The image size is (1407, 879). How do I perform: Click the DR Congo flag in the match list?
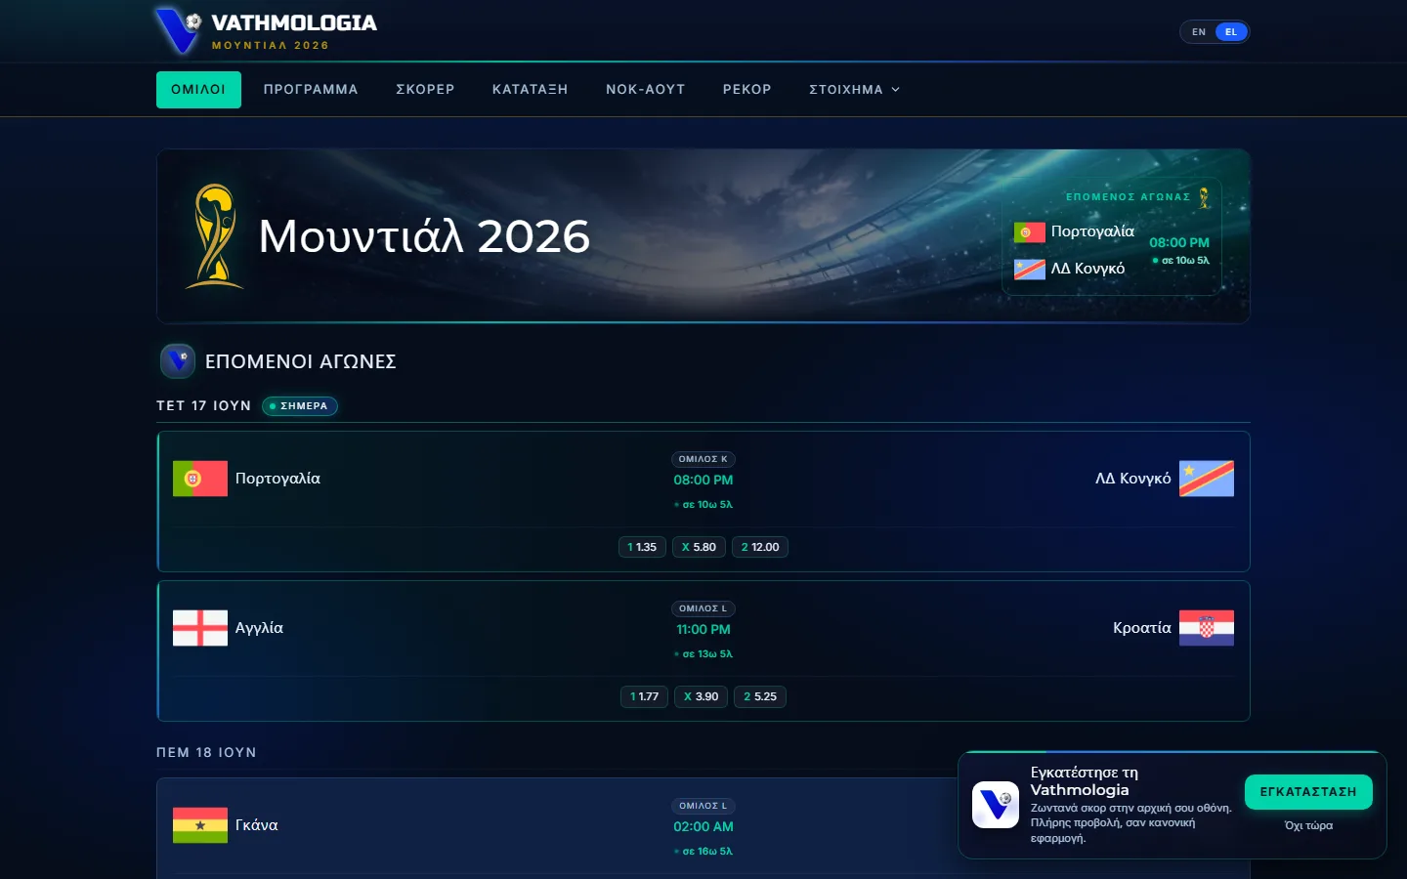(x=1207, y=479)
